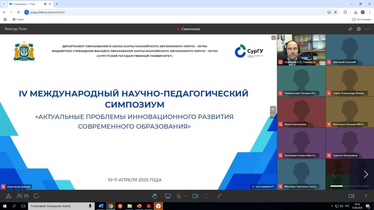
Task: Open the meeting chat
Action: pyautogui.click(x=36, y=196)
